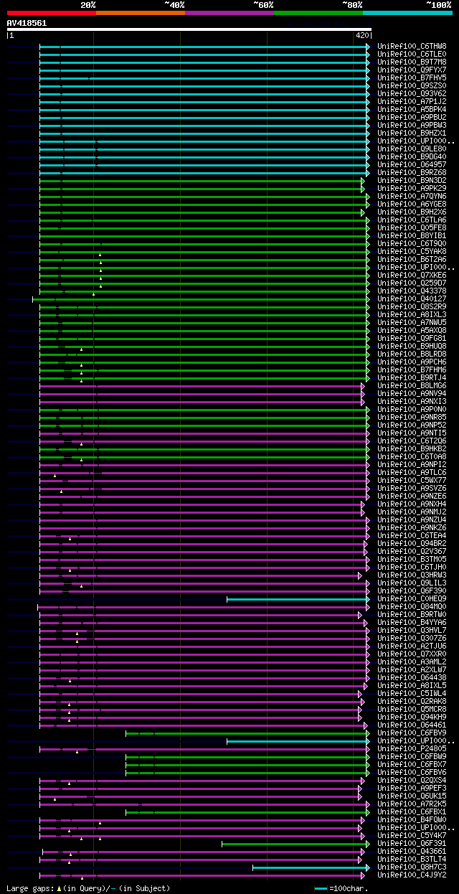Image resolution: width=459 pixels, height=894 pixels.
Task: Pick the UniRef100_Q43378 hit label
Action: click(x=412, y=291)
